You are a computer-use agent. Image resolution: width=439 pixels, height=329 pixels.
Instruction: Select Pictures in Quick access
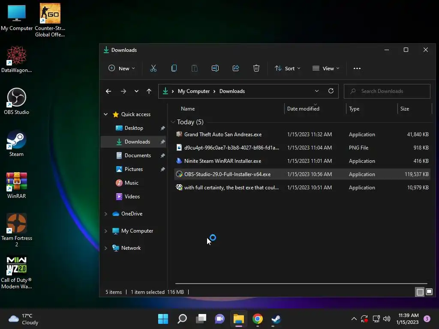(x=134, y=169)
